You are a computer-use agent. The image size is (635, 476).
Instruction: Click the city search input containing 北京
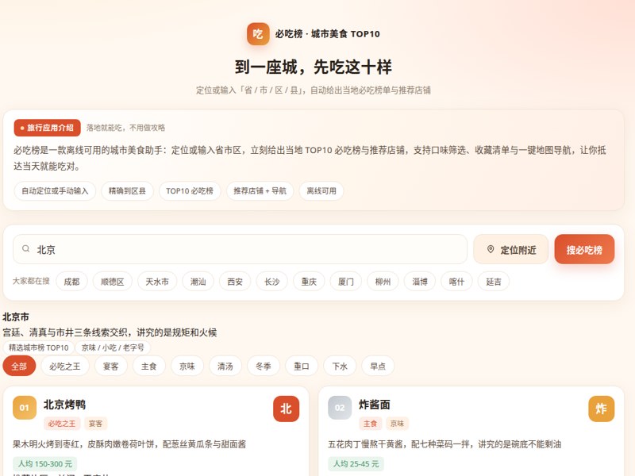click(241, 249)
